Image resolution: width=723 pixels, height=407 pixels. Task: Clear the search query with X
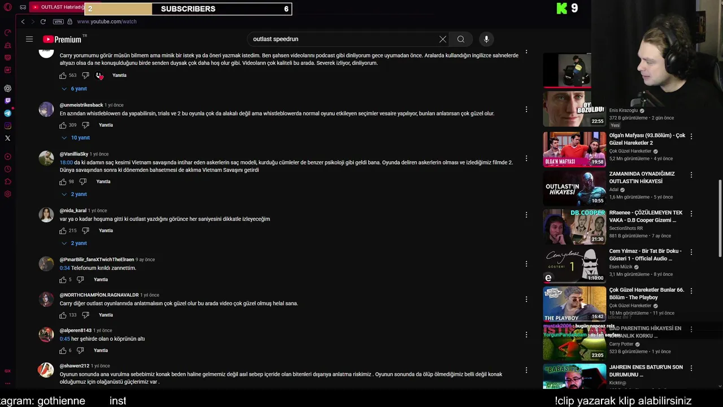443,39
